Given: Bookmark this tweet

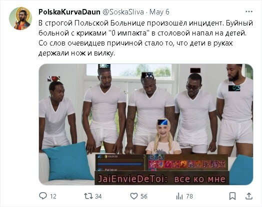Looking at the screenshot, I should [232, 196].
